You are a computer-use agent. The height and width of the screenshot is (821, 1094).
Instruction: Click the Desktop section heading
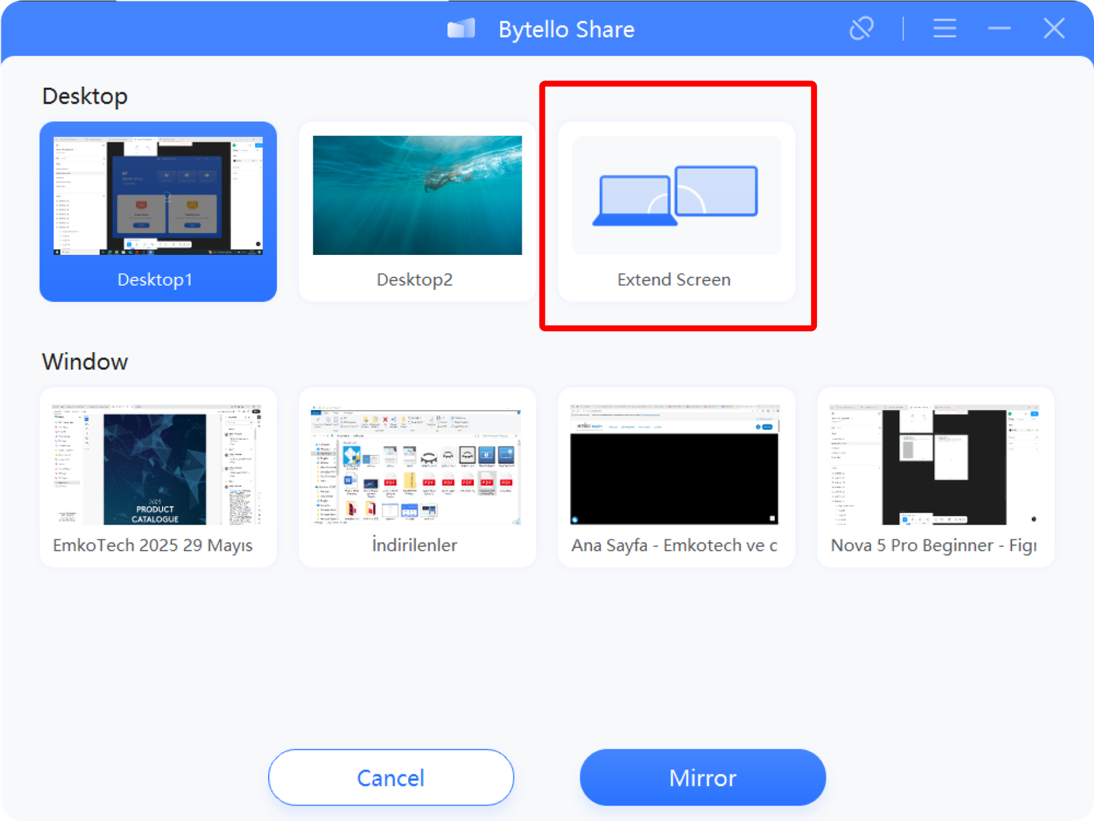pos(85,96)
